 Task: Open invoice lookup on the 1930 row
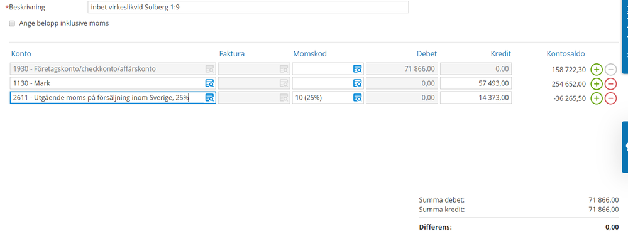coord(284,69)
